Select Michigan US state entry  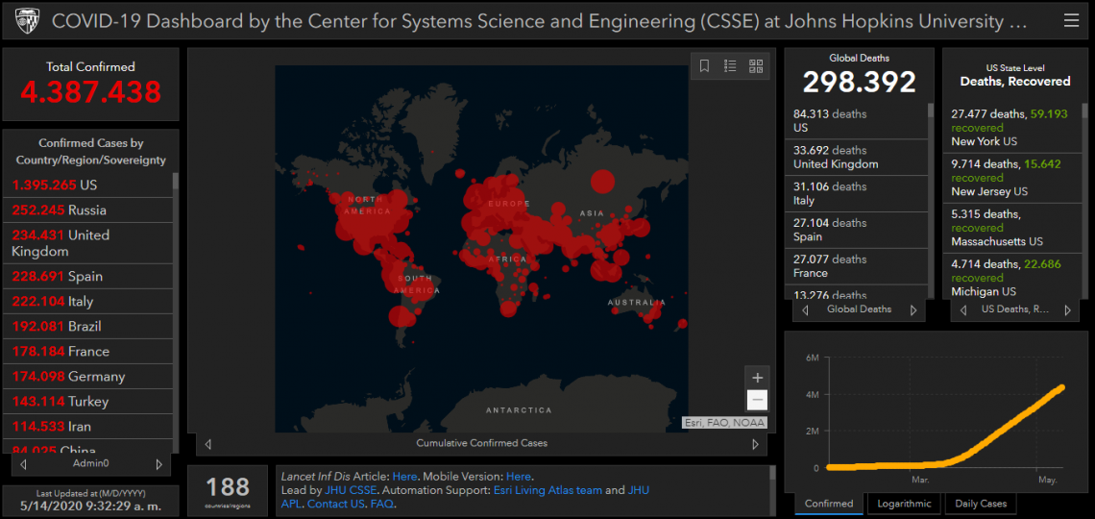(1014, 278)
